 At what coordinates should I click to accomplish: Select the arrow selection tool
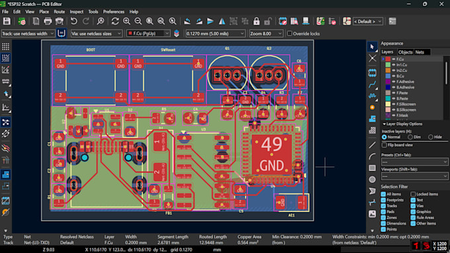[x=372, y=46]
